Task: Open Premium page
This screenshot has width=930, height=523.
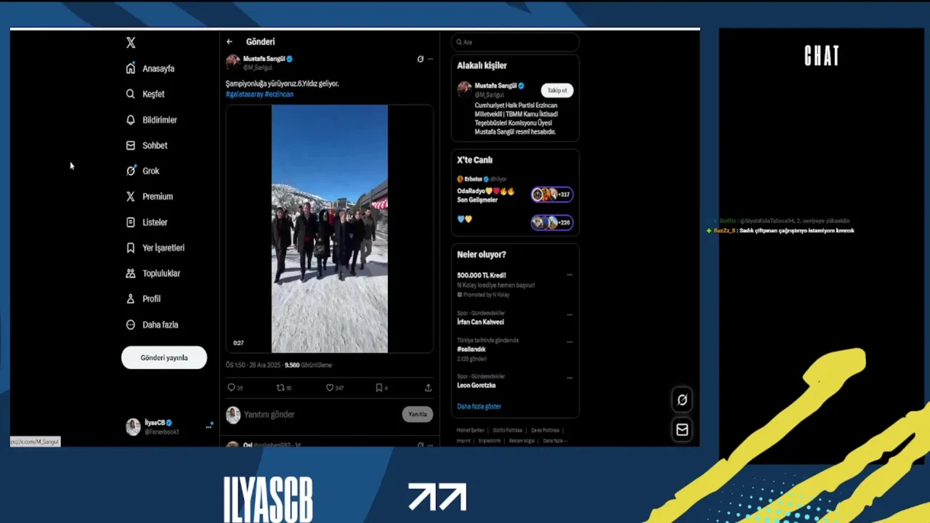Action: pos(150,196)
